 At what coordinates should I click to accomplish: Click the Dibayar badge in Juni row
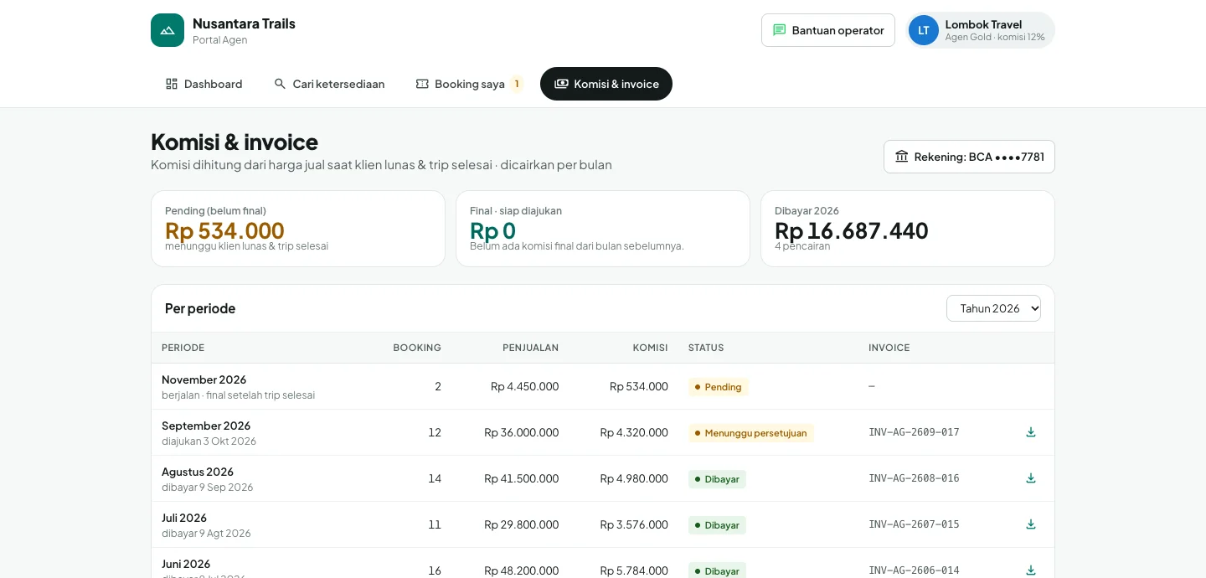[x=717, y=570]
